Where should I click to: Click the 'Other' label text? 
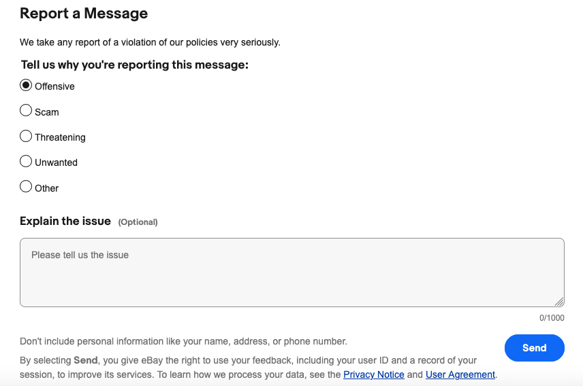click(x=47, y=188)
